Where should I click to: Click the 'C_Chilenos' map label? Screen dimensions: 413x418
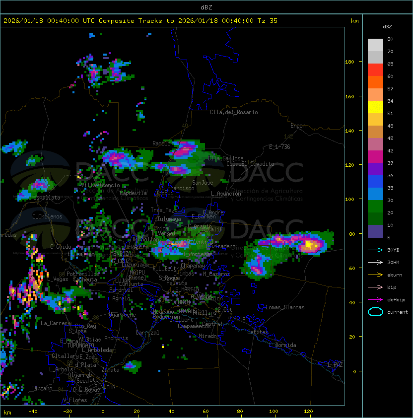point(47,216)
